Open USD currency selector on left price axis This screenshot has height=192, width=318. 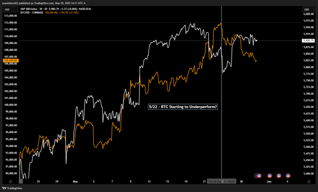pyautogui.click(x=10, y=9)
